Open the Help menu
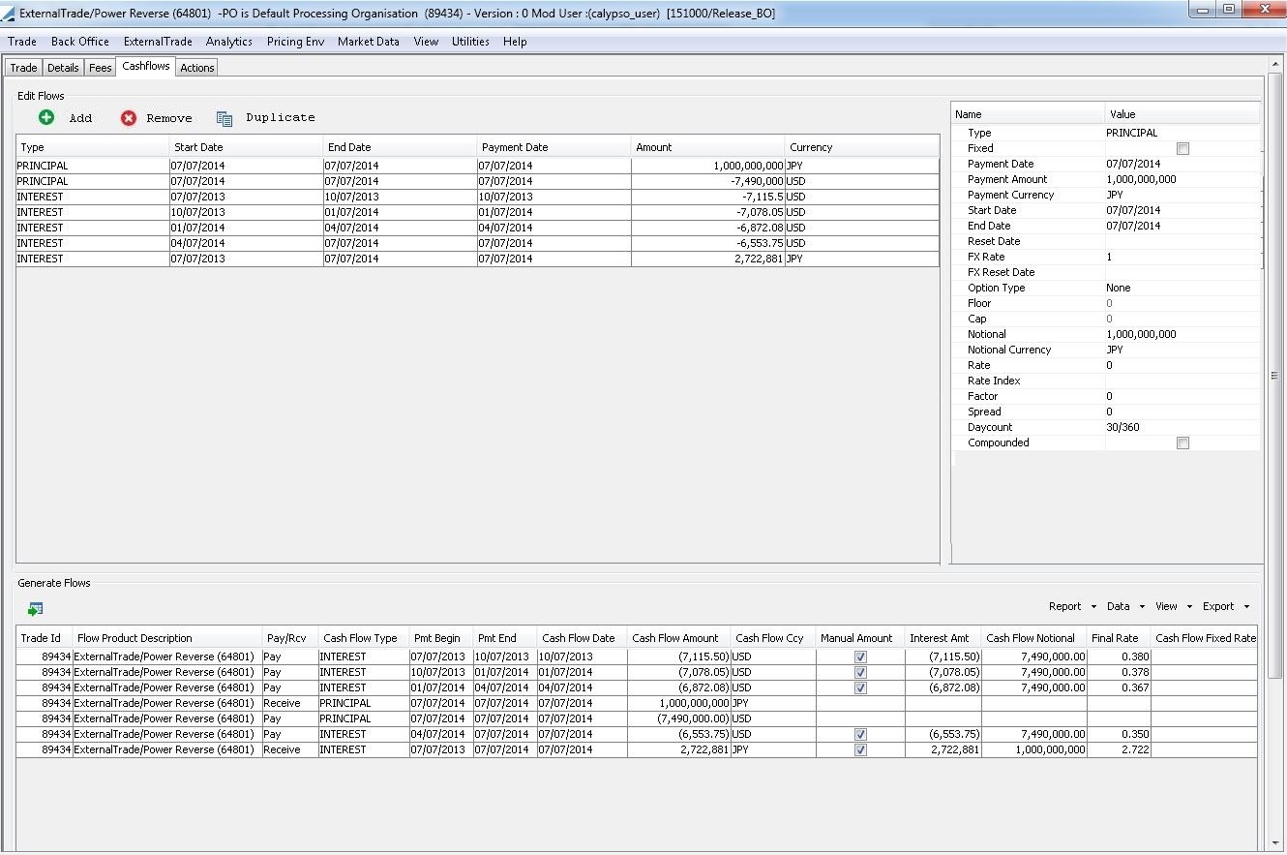 coord(515,42)
